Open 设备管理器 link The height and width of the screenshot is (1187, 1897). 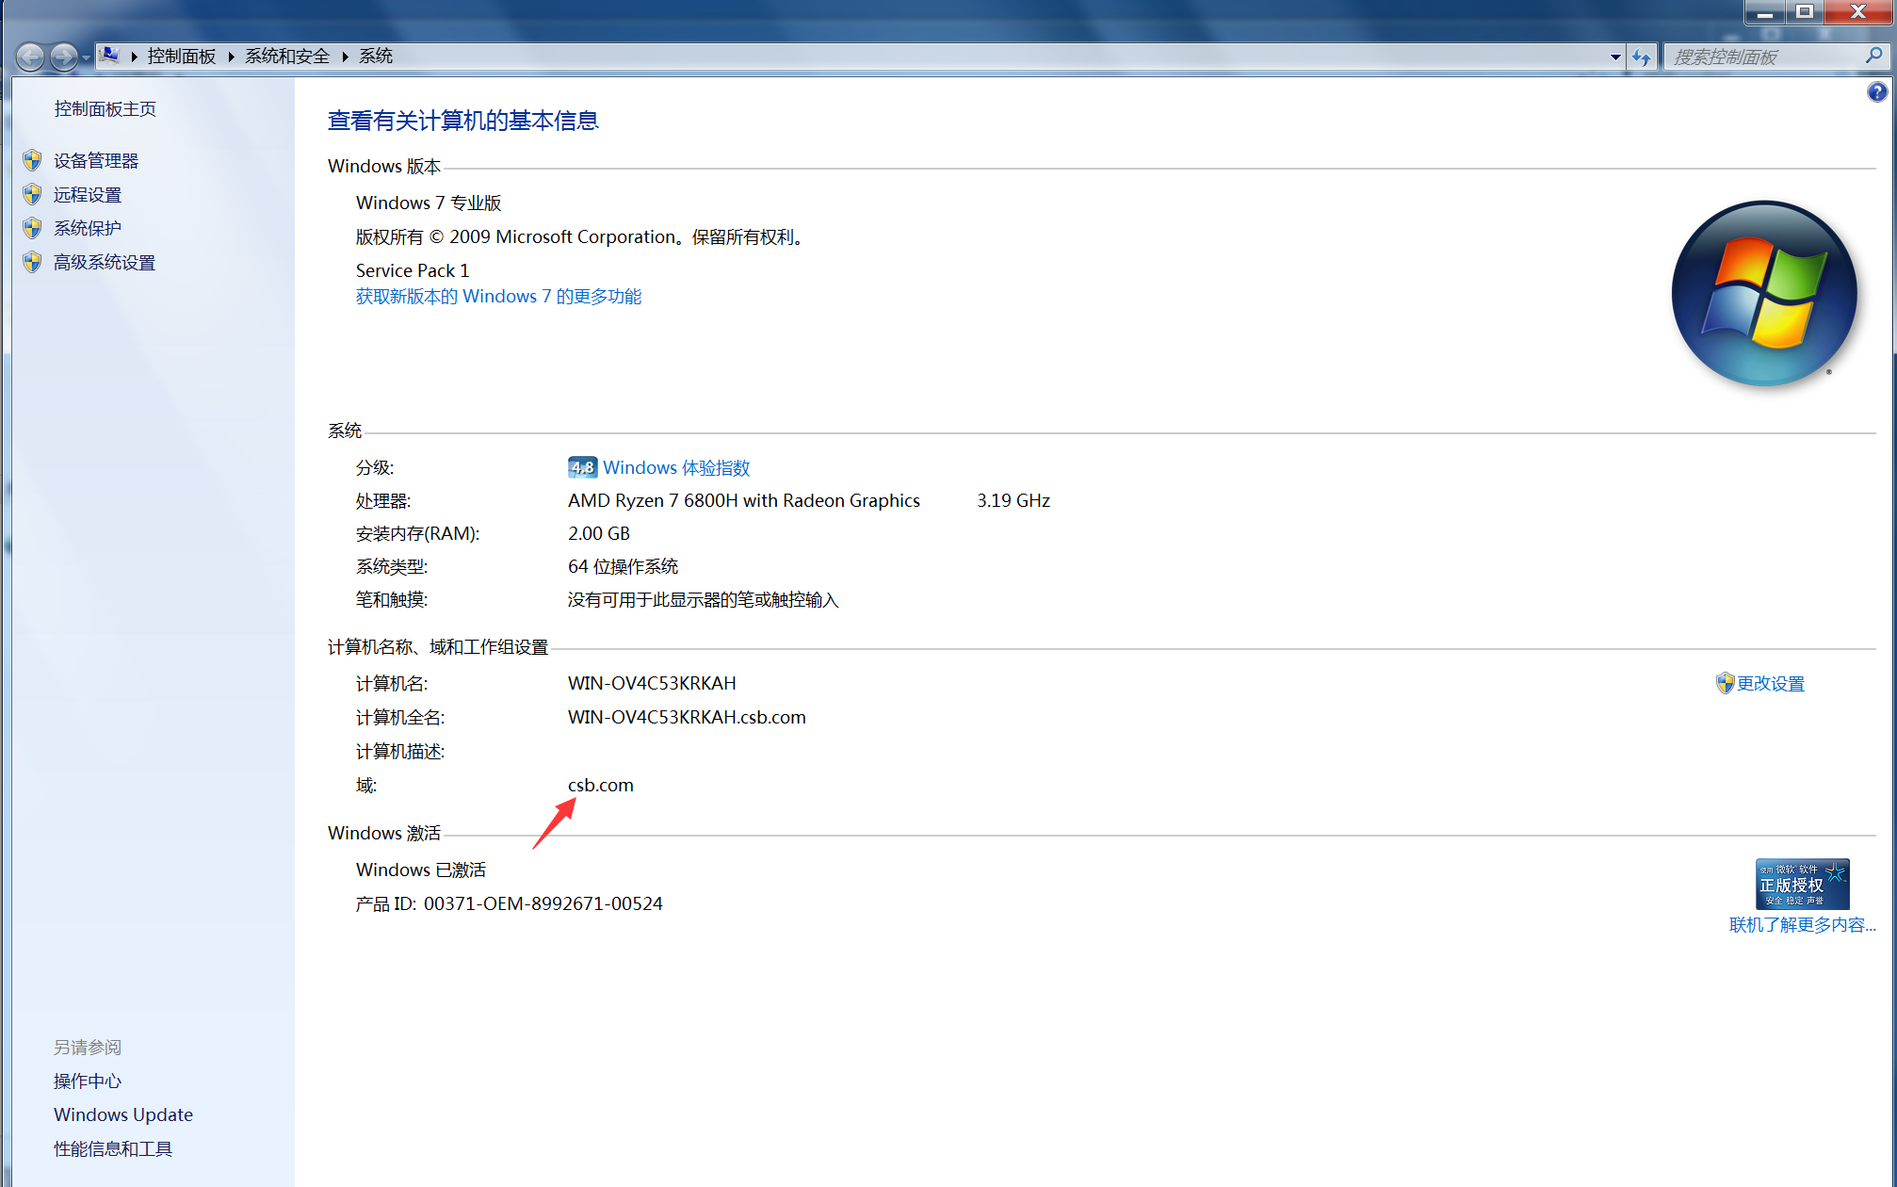[x=96, y=161]
